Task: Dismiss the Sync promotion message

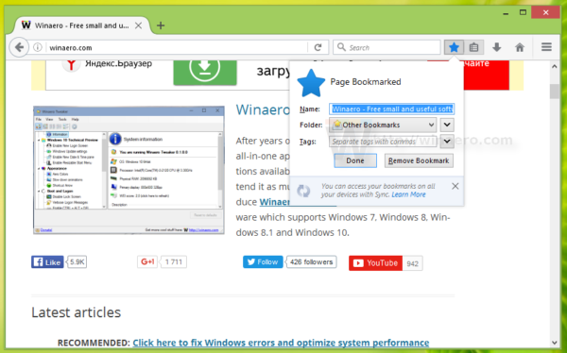Action: pos(455,186)
